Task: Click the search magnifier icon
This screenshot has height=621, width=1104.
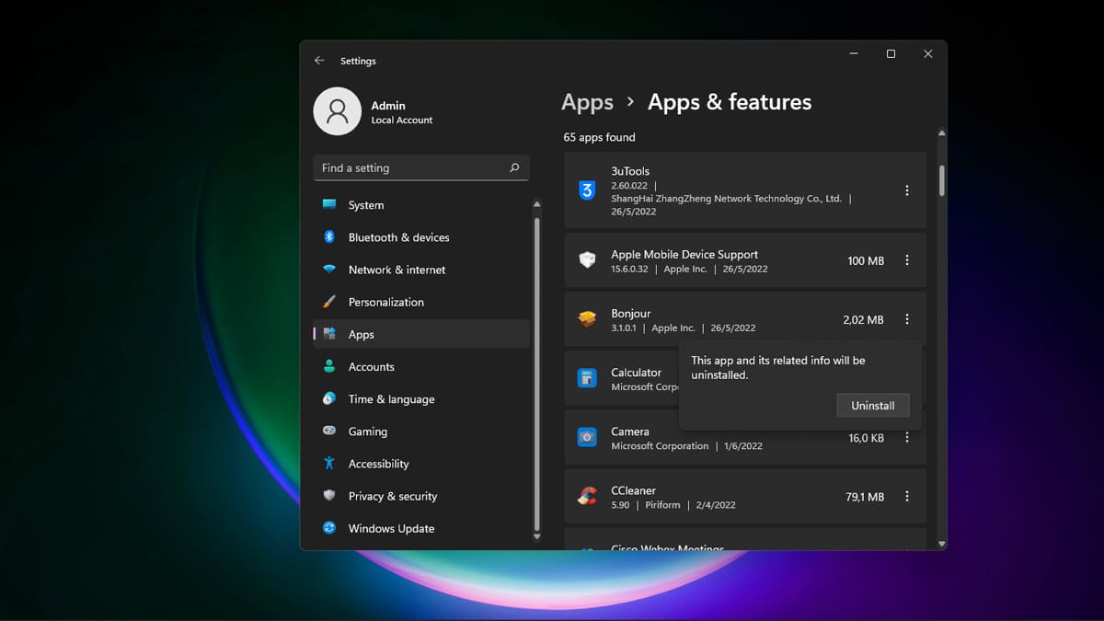Action: (514, 167)
